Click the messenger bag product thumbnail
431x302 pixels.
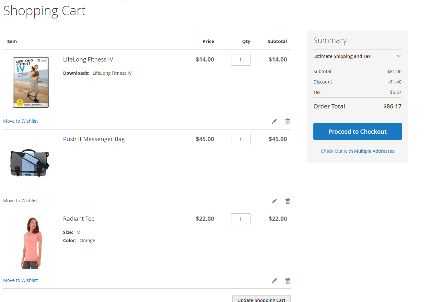pyautogui.click(x=30, y=162)
